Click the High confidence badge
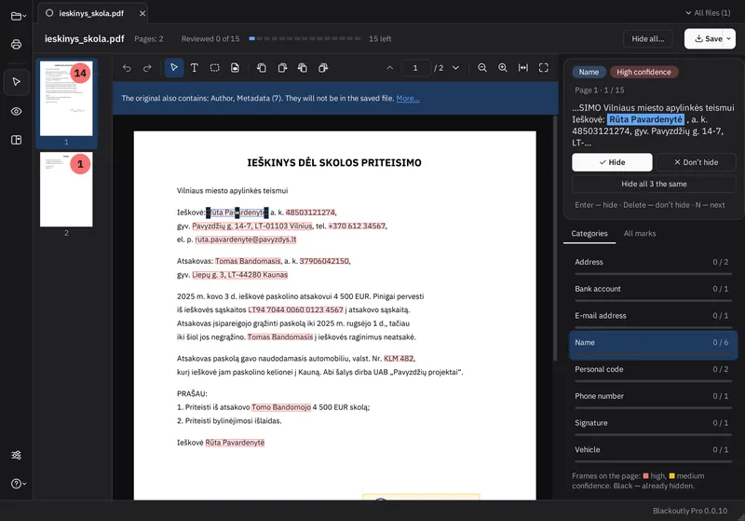 (x=643, y=72)
